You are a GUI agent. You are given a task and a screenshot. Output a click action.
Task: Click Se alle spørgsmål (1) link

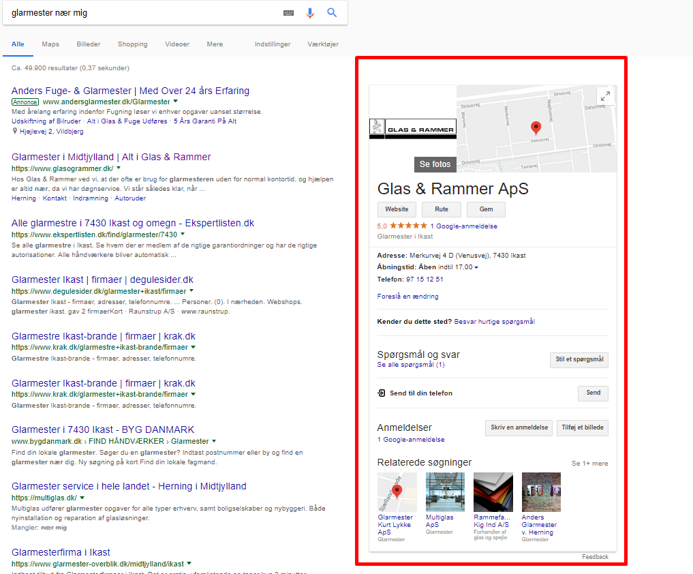[411, 365]
